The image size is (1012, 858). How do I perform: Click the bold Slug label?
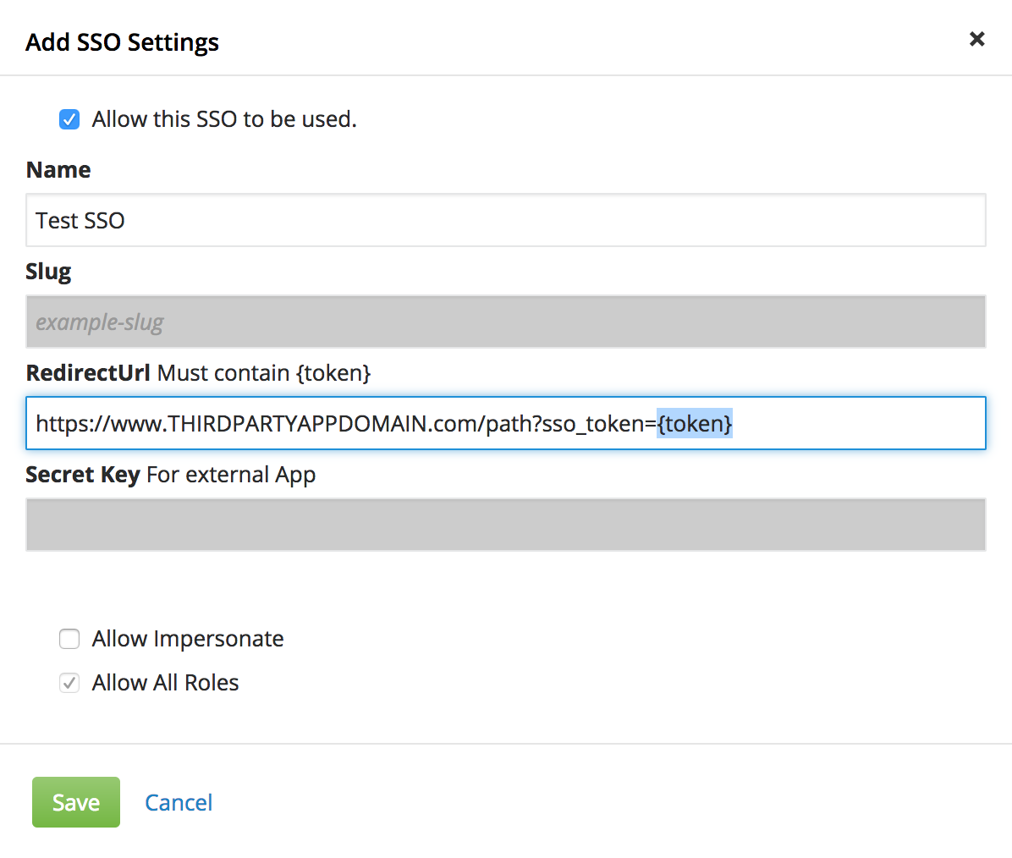tap(48, 272)
